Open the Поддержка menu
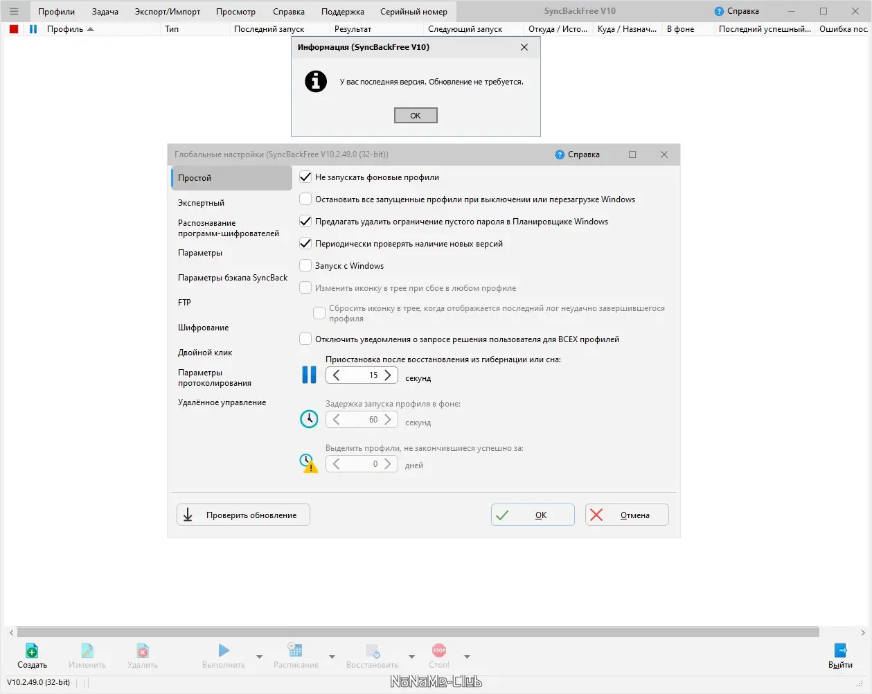The width and height of the screenshot is (872, 694). [343, 12]
